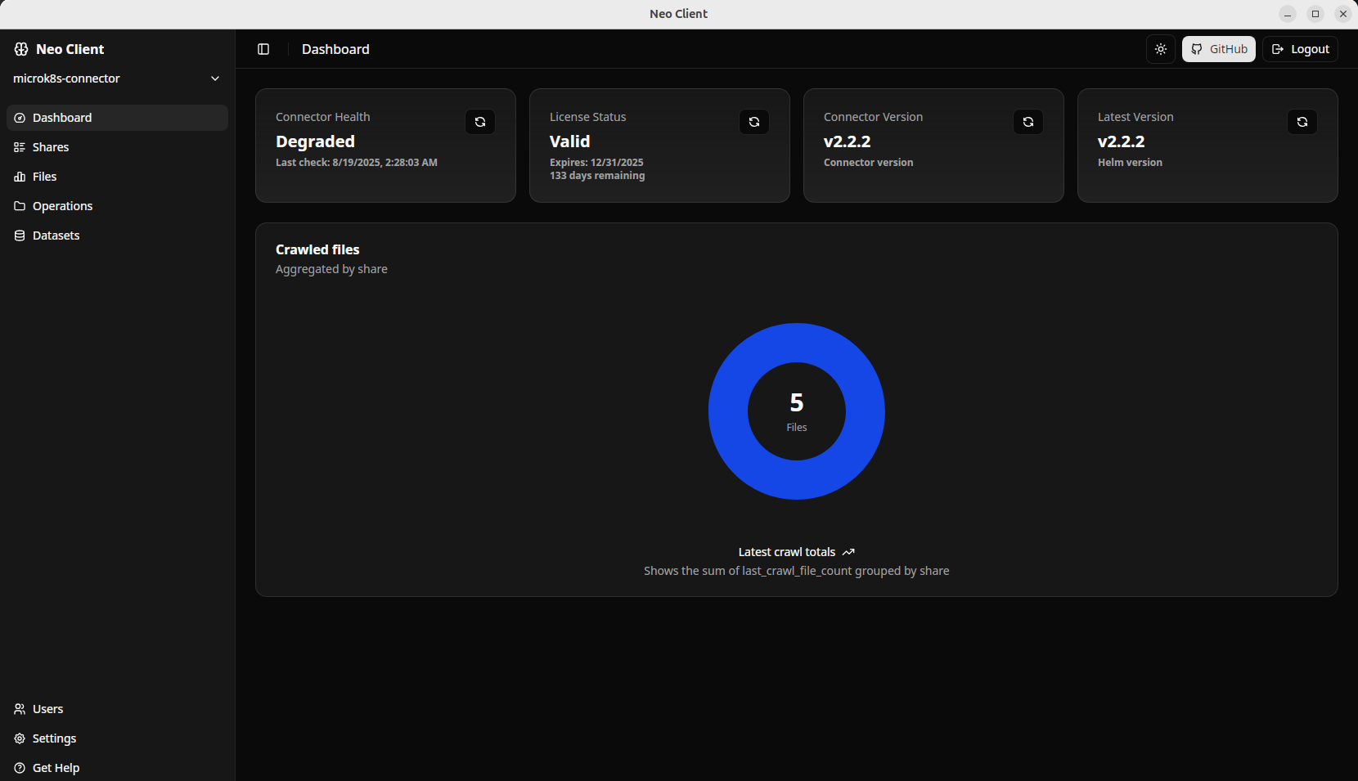
Task: Open Shares from the sidebar
Action: pos(51,146)
